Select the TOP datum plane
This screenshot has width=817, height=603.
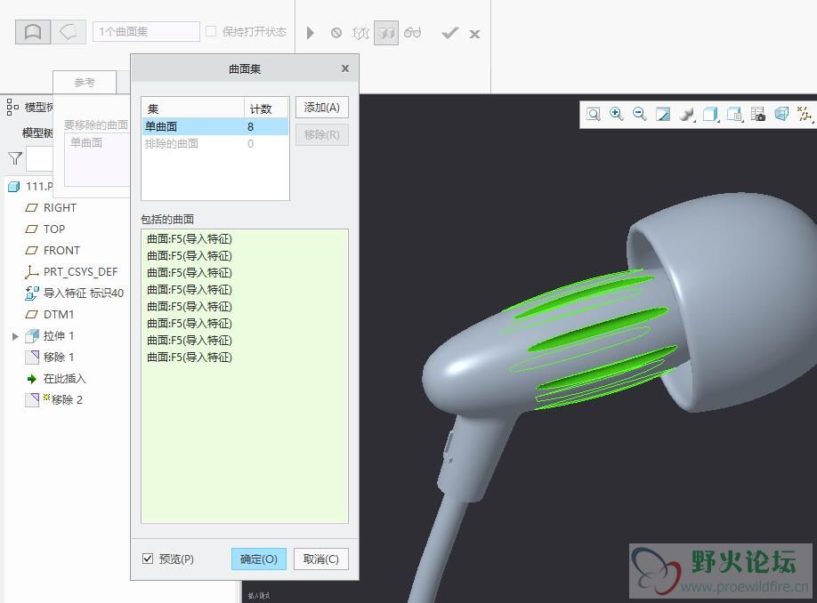coord(53,229)
